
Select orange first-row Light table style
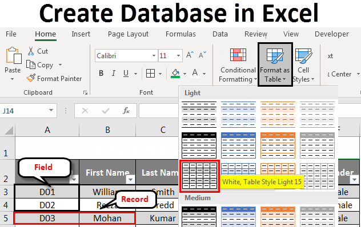coord(278,115)
